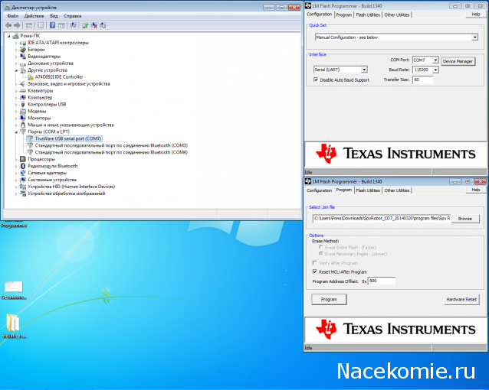Select Erase Entire Flash radio option

pyautogui.click(x=320, y=247)
